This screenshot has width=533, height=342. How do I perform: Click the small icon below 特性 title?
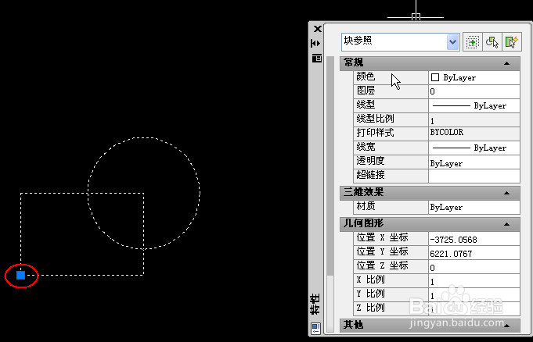(x=315, y=328)
